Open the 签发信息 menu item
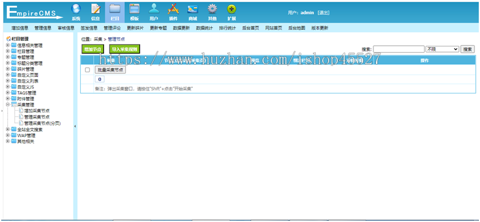The image size is (480, 222). (x=89, y=28)
